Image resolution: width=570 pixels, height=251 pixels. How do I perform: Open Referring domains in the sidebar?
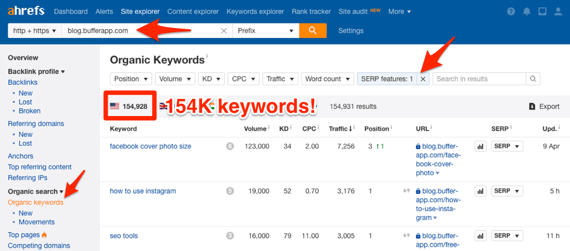coord(36,124)
